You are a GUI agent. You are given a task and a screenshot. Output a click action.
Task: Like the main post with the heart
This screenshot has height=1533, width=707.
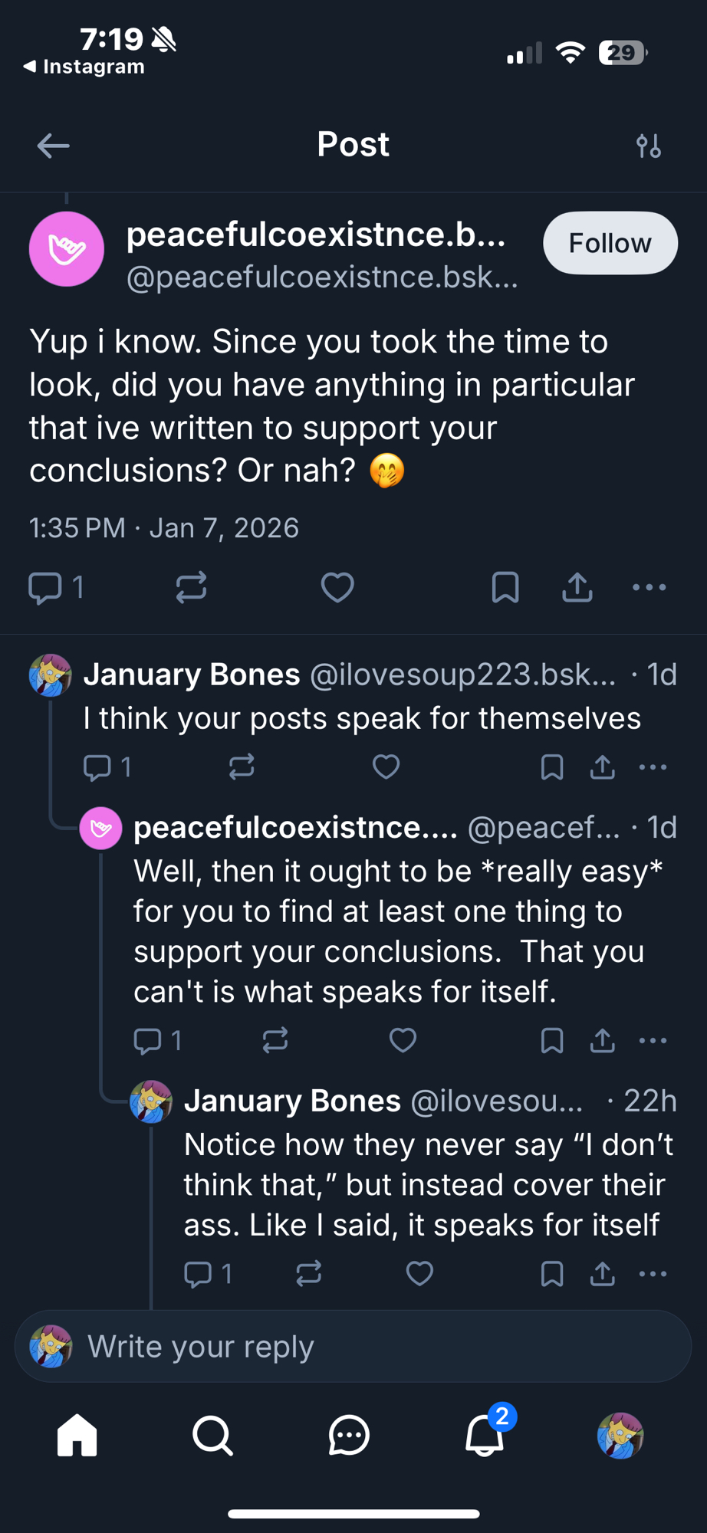click(337, 588)
